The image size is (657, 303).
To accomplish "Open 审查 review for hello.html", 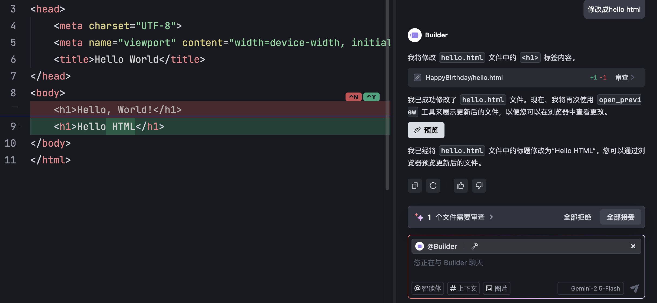I will click(625, 77).
